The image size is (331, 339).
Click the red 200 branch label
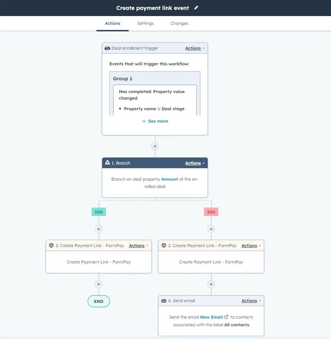point(211,212)
